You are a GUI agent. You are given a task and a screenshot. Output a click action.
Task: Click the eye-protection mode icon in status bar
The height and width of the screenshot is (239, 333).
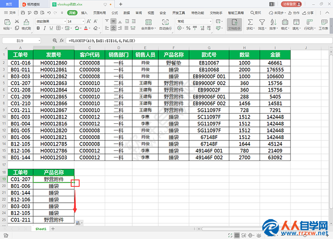pyautogui.click(x=258, y=235)
